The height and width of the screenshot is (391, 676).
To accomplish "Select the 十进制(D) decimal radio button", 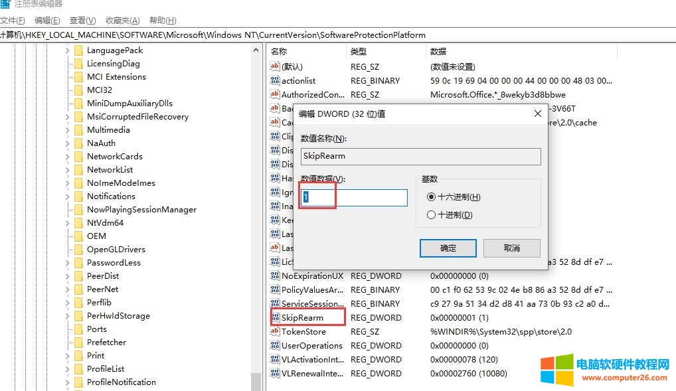I will (x=431, y=214).
